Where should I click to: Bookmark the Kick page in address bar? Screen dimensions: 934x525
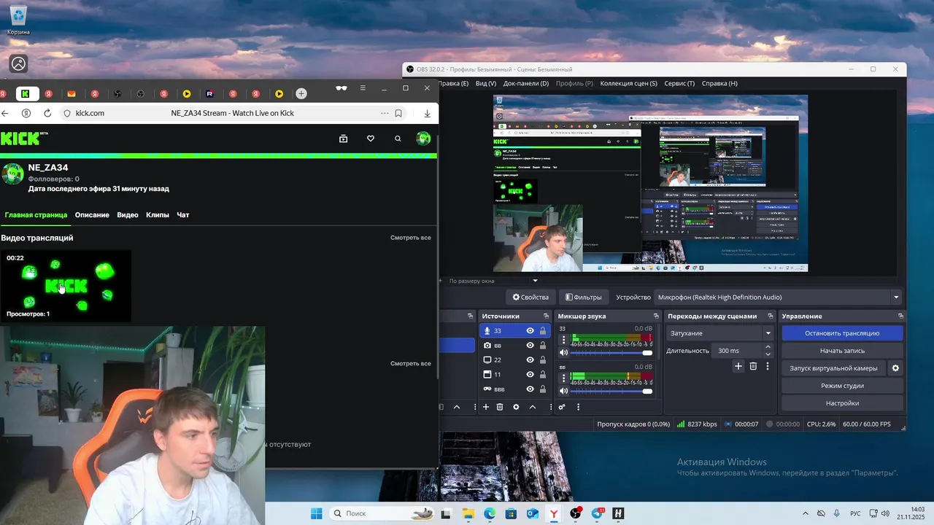point(398,113)
